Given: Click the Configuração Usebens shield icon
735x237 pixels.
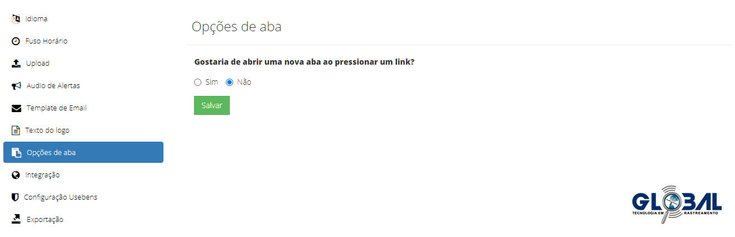Looking at the screenshot, I should tap(15, 197).
